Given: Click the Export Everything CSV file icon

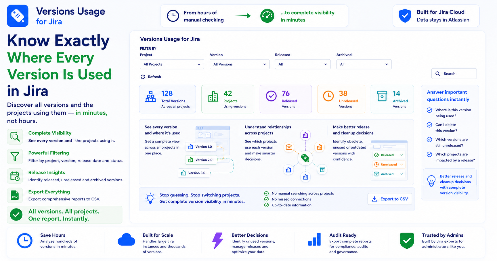Looking at the screenshot, I should click(15, 195).
